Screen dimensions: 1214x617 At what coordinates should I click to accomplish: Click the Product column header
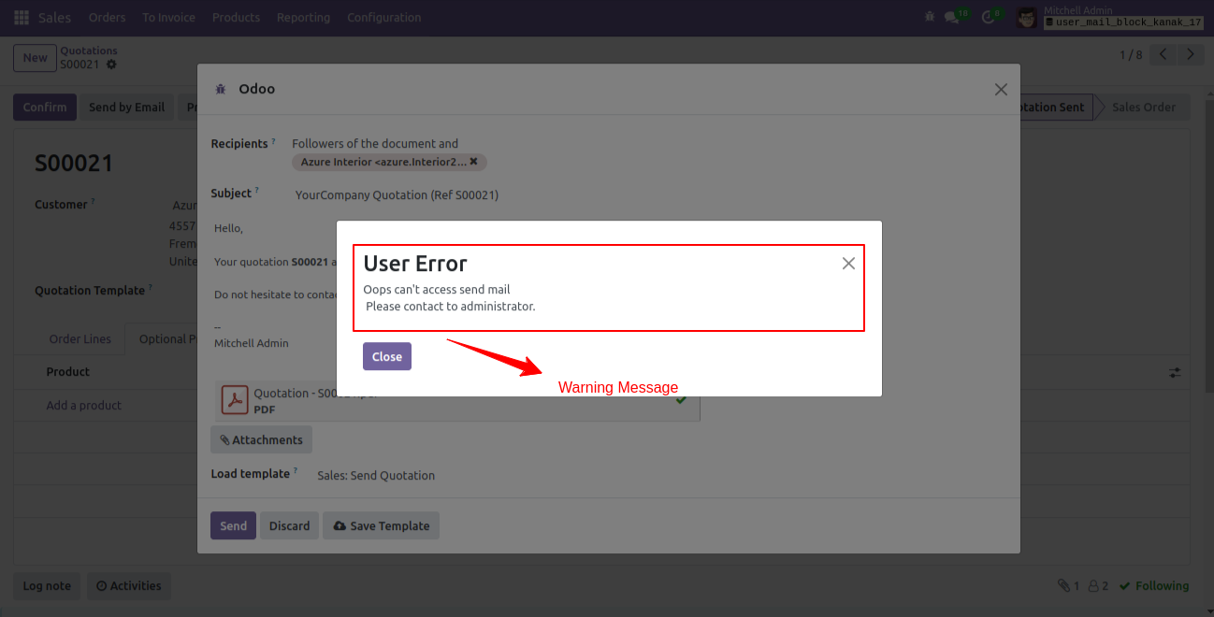click(x=68, y=371)
